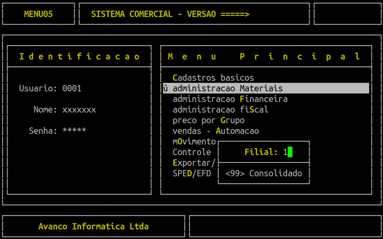Open administracao Materiais menu entry
Image resolution: width=383 pixels, height=239 pixels.
(x=227, y=88)
